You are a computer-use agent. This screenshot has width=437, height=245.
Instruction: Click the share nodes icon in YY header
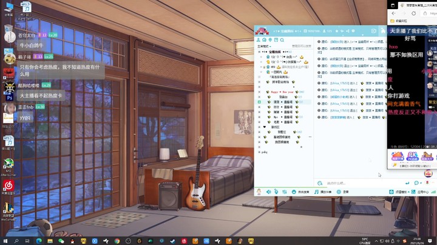tap(348, 31)
